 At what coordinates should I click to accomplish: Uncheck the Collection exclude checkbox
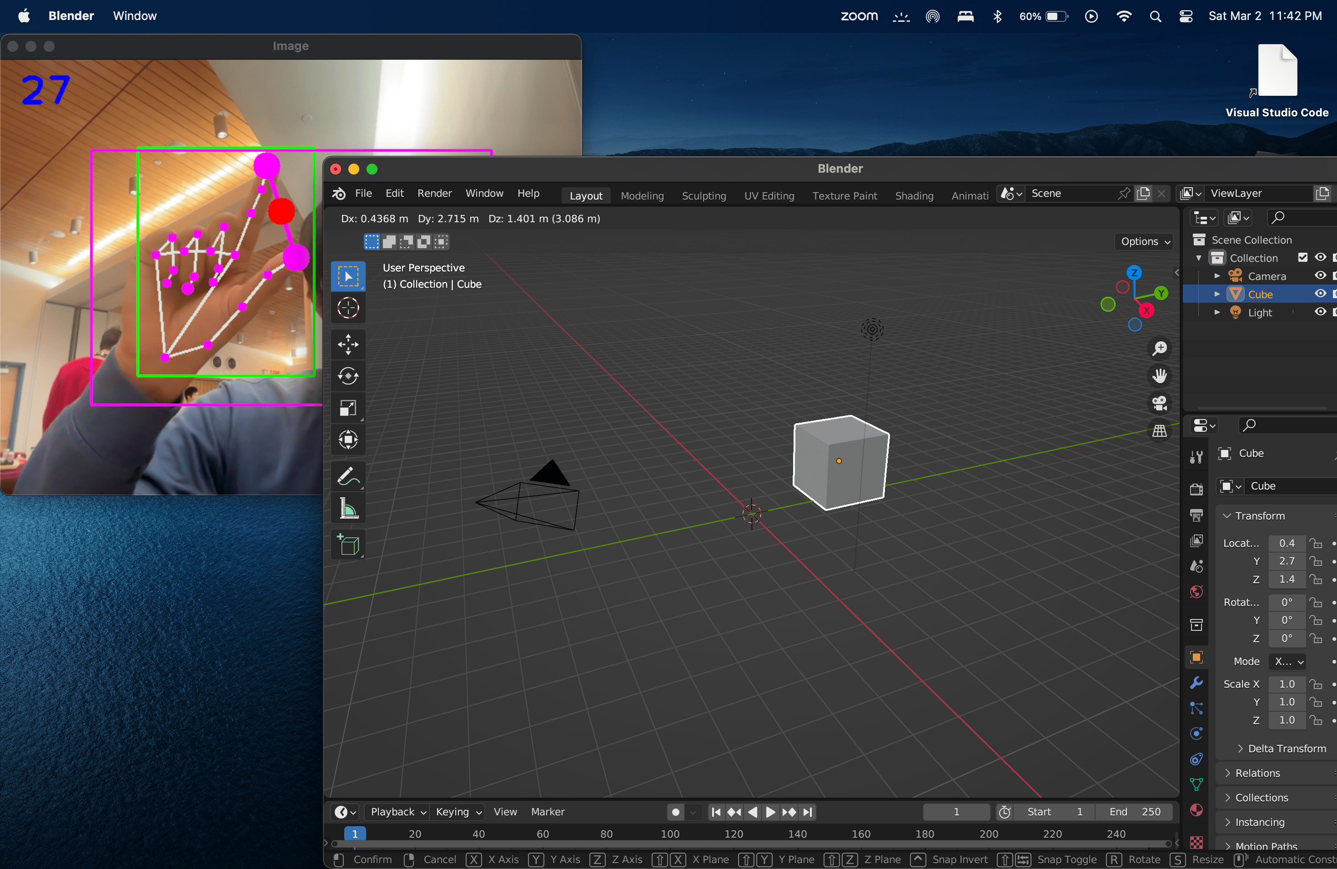(x=1303, y=258)
